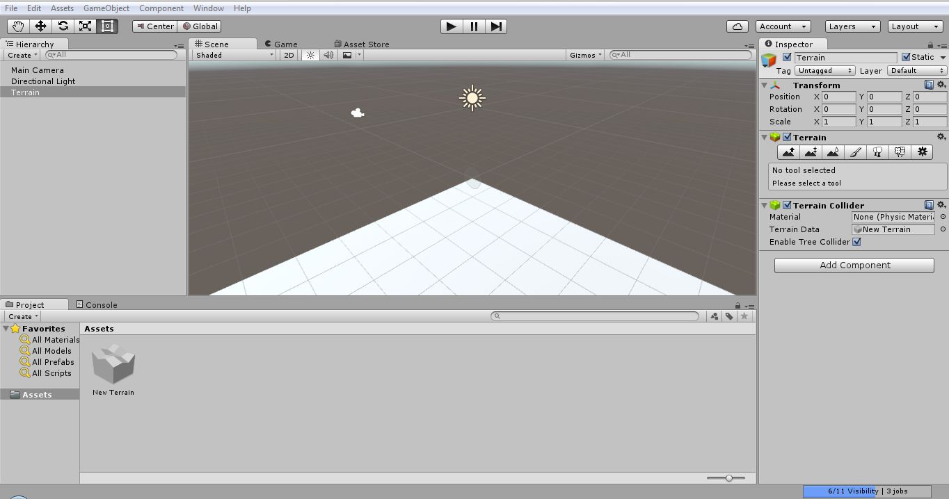Open the GameObject menu

[x=106, y=8]
